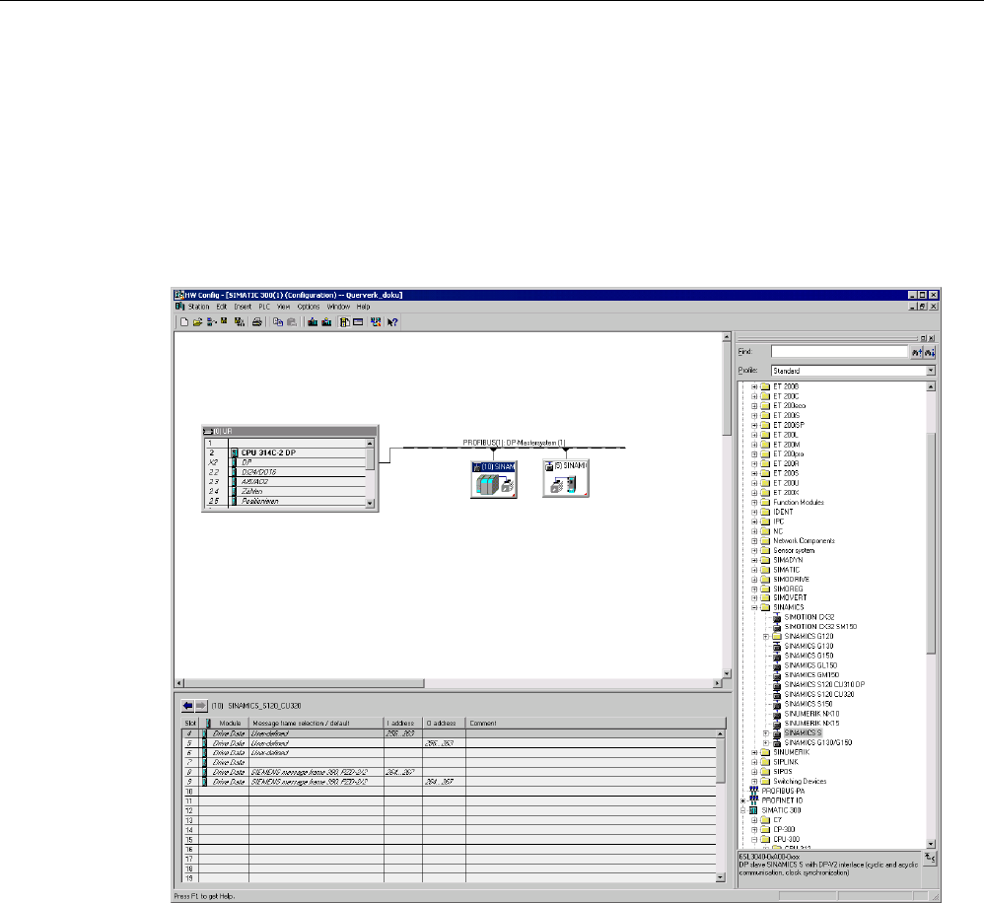Click the Paste toolbar icon
Image resolution: width=984 pixels, height=903 pixels.
[x=292, y=322]
